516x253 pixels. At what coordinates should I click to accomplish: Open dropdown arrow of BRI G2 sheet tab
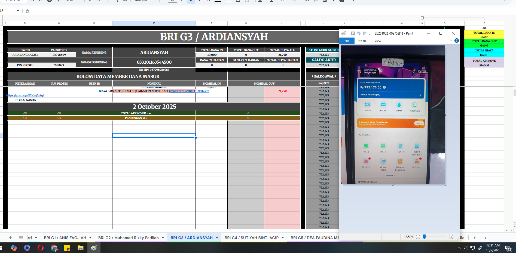(x=163, y=238)
